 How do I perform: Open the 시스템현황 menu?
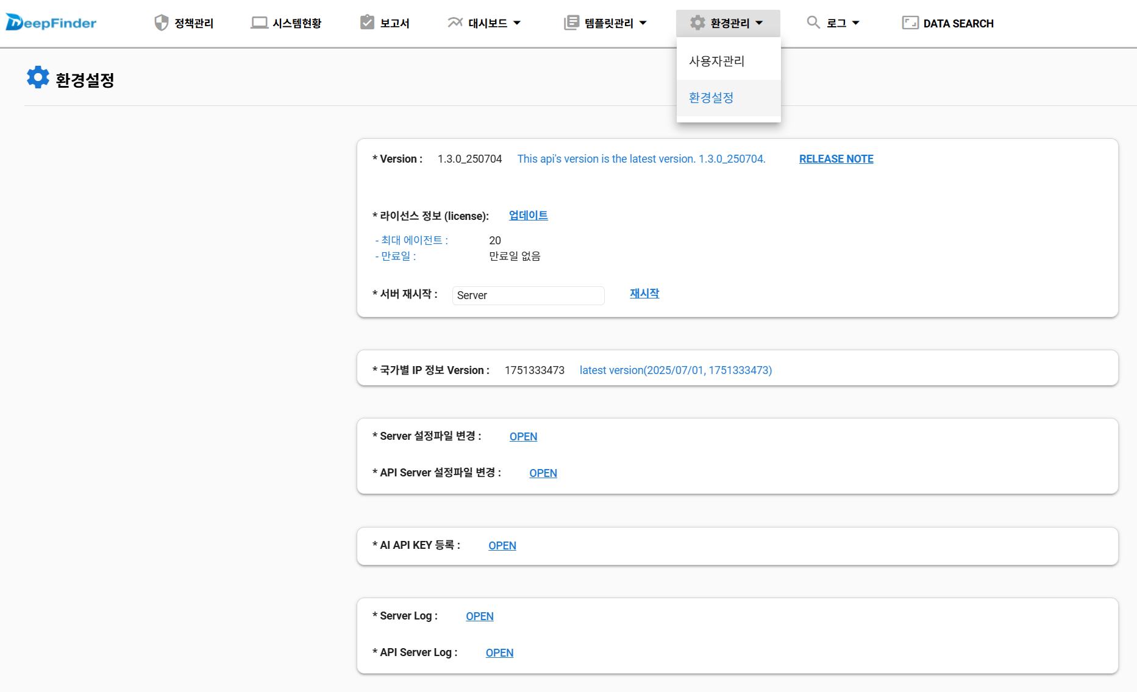tap(287, 23)
